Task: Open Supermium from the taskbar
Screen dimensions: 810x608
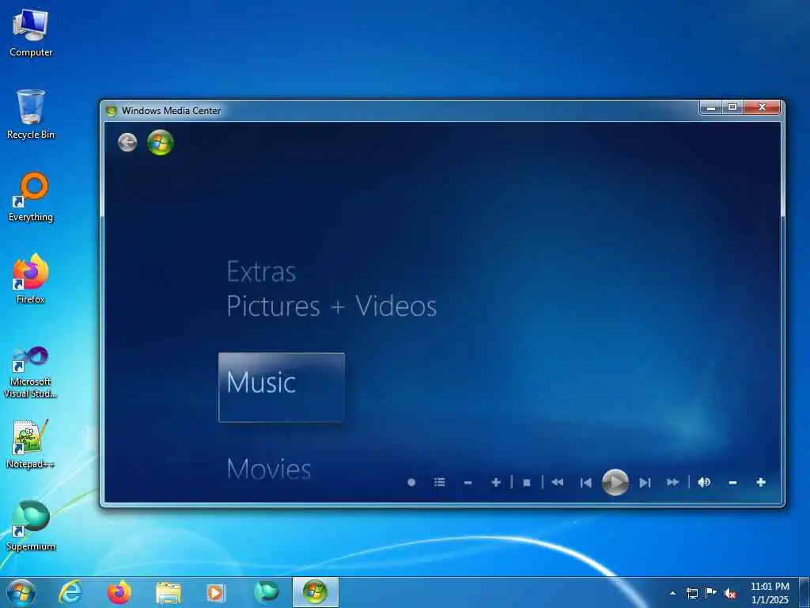Action: click(x=267, y=592)
